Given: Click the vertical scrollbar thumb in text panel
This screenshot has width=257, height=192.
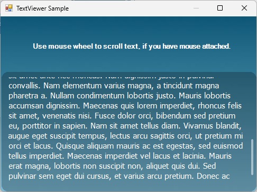Looking at the screenshot, I should pos(252,157).
